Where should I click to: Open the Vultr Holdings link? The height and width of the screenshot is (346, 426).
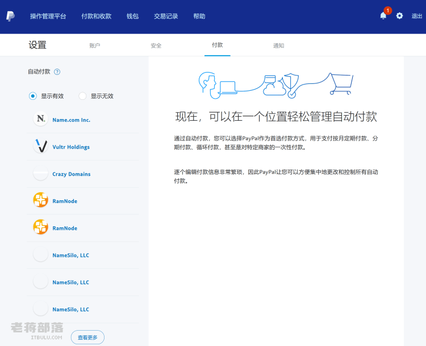pyautogui.click(x=71, y=147)
